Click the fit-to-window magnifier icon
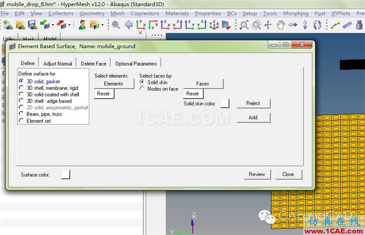This screenshot has width=365, height=235. pyautogui.click(x=116, y=25)
